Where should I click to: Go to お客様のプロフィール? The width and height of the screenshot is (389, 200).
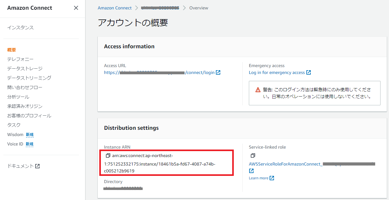click(x=29, y=116)
